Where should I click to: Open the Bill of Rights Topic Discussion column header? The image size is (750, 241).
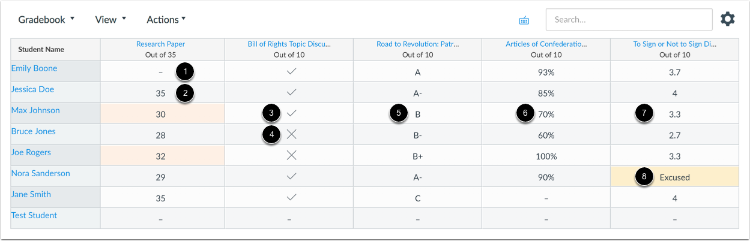(x=289, y=44)
